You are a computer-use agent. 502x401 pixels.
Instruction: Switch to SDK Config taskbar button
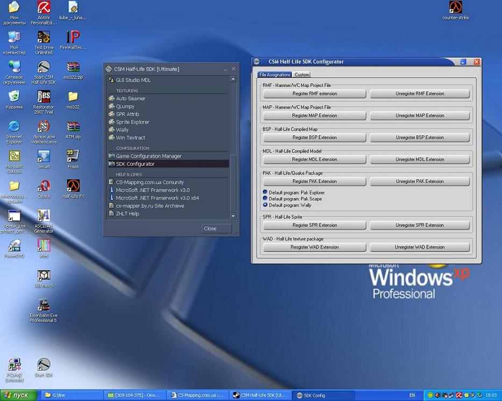coord(324,395)
